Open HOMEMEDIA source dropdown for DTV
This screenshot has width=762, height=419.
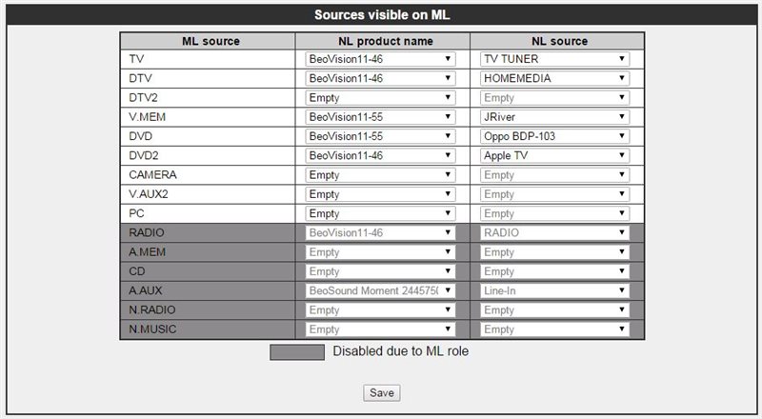555,78
